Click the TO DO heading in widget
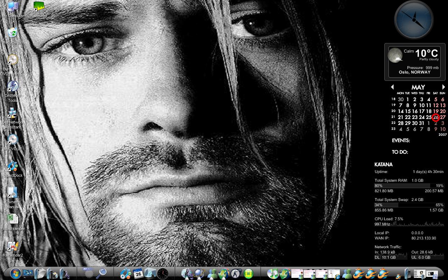The height and width of the screenshot is (280, 448). [x=400, y=152]
